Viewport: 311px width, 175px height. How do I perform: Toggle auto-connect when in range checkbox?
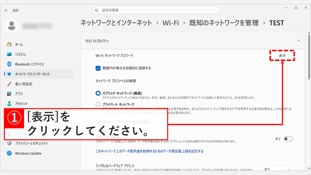(x=98, y=68)
